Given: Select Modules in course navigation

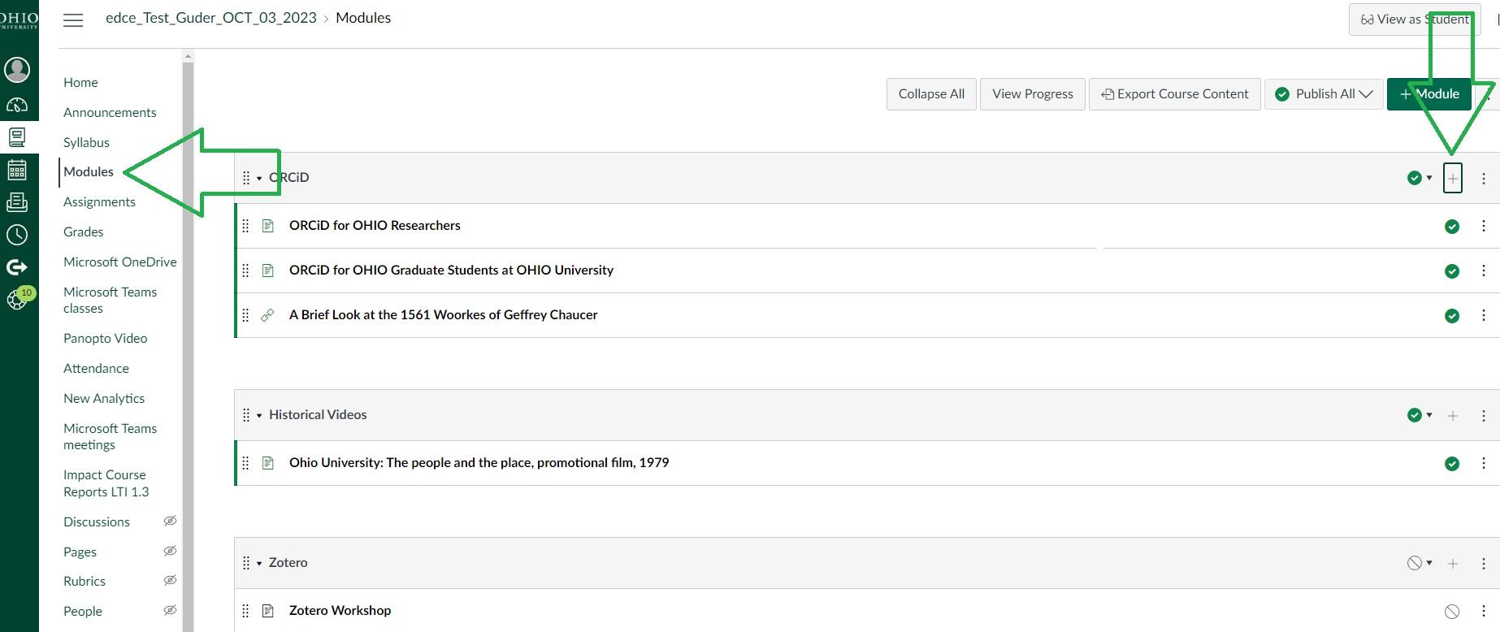Looking at the screenshot, I should (x=89, y=171).
